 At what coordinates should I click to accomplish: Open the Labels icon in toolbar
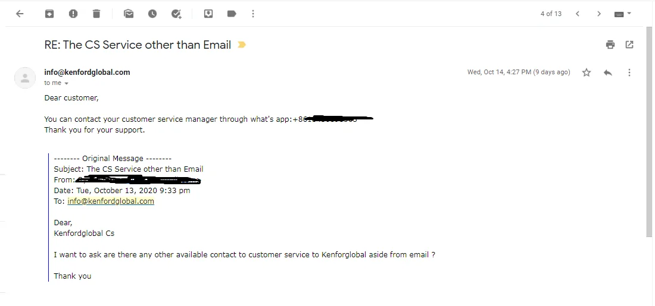pos(232,14)
